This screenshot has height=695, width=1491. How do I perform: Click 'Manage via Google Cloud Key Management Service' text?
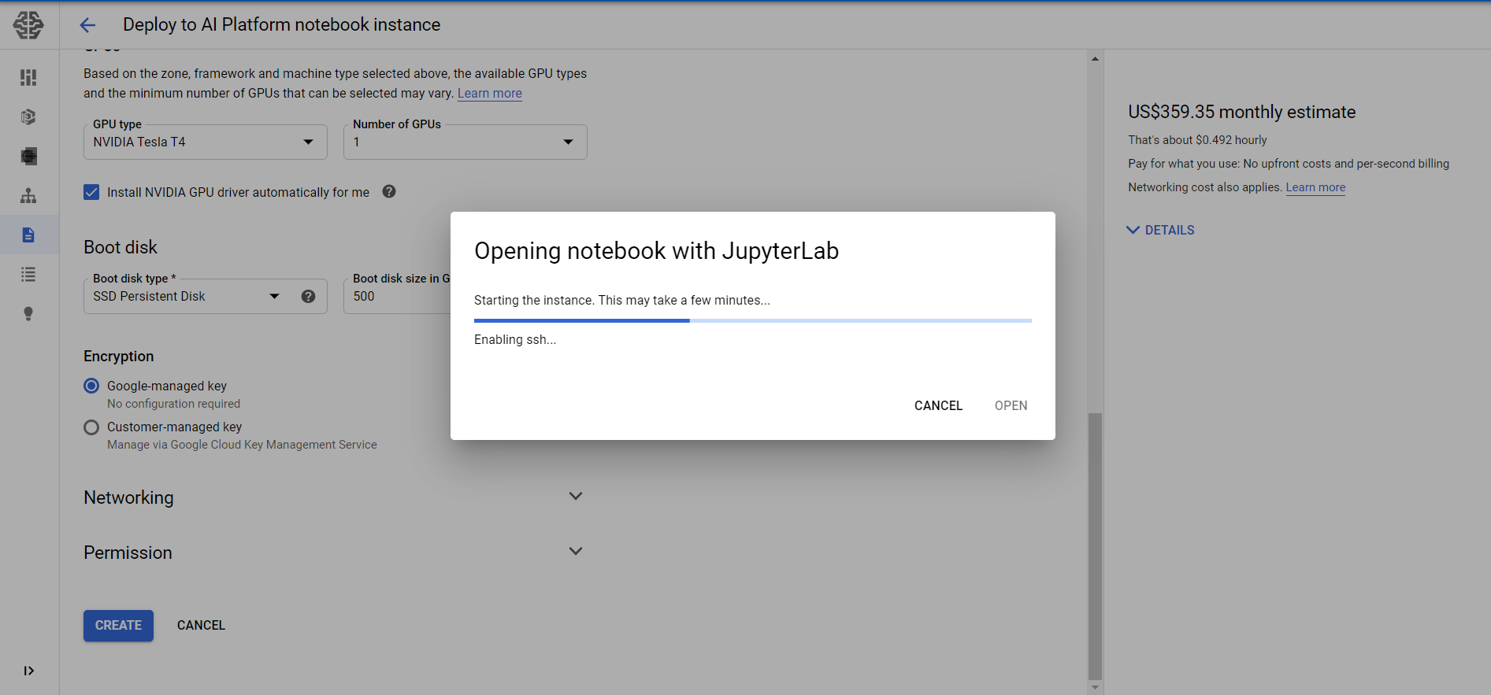(242, 445)
